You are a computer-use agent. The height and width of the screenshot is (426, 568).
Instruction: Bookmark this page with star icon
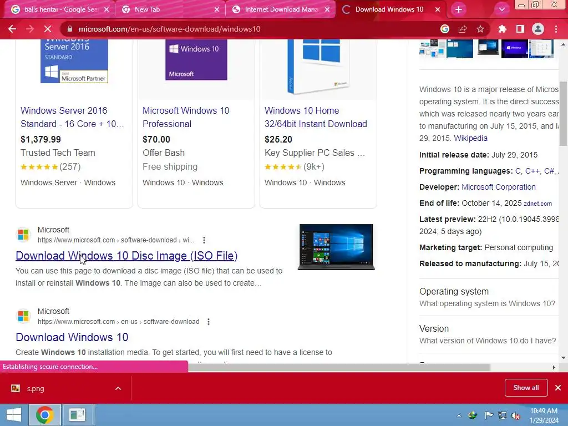pyautogui.click(x=480, y=29)
